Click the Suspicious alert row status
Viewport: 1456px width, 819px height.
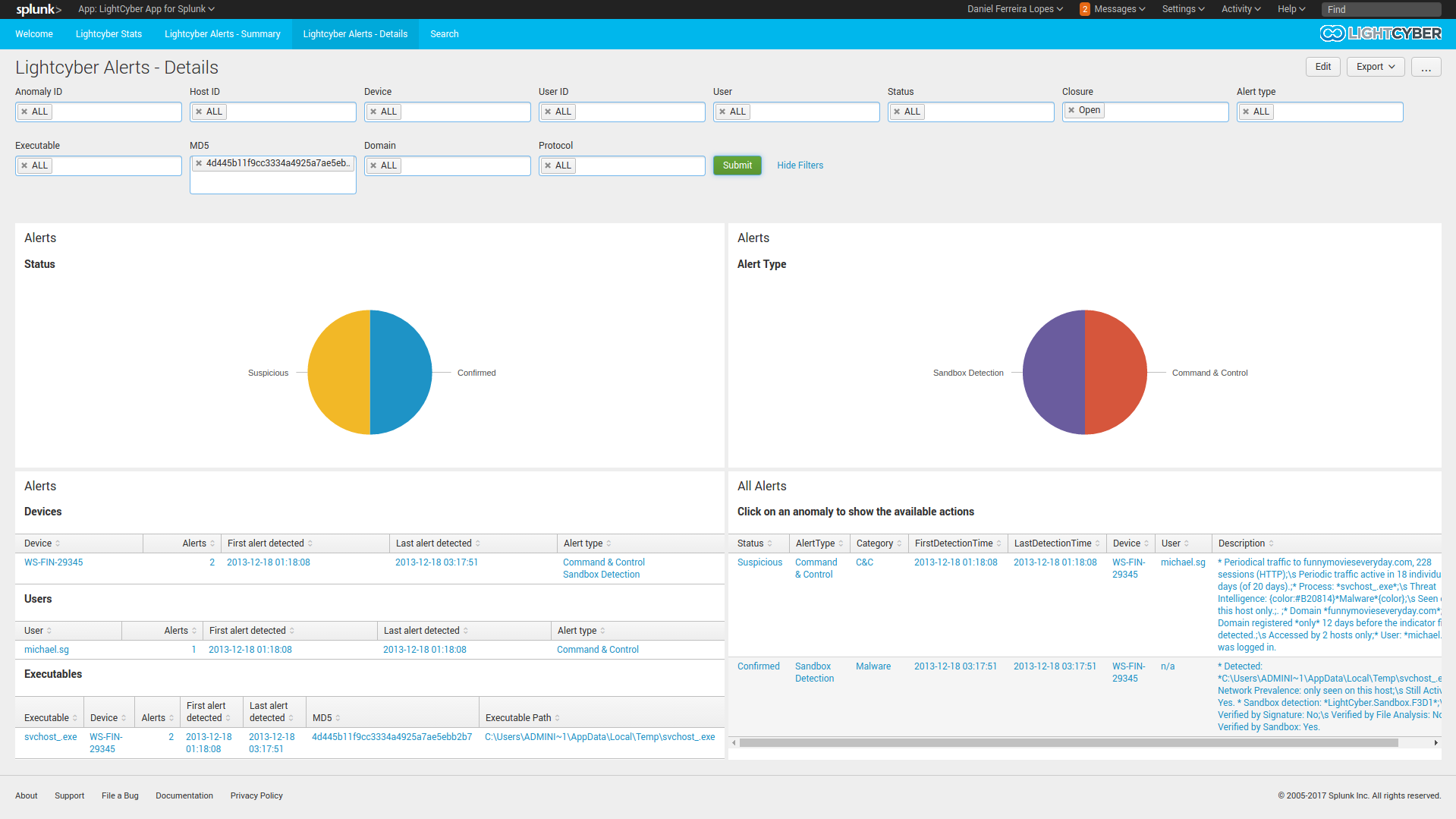pyautogui.click(x=759, y=562)
